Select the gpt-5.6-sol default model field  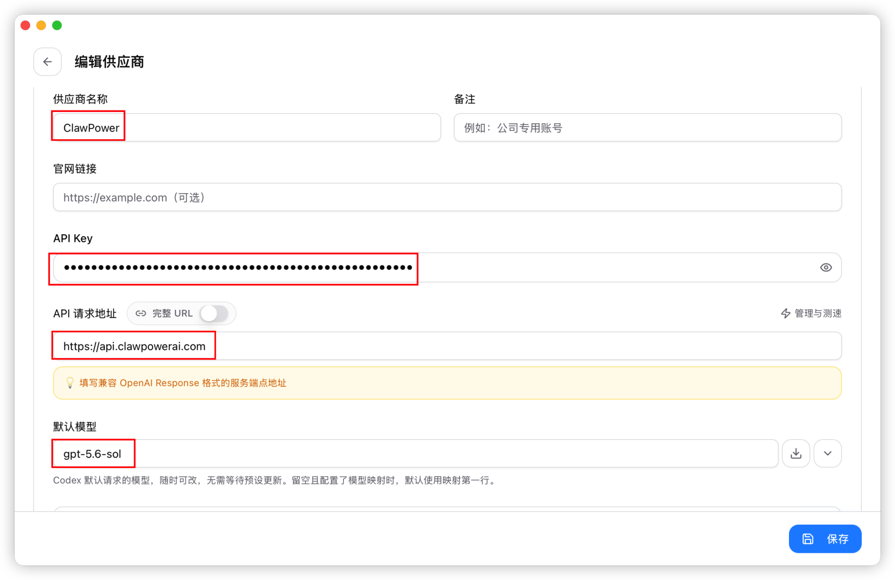pyautogui.click(x=416, y=454)
